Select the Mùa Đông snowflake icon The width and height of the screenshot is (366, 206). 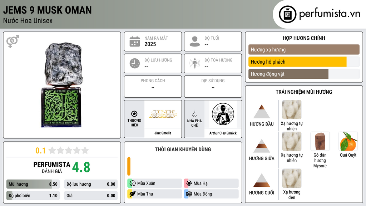[189, 194]
